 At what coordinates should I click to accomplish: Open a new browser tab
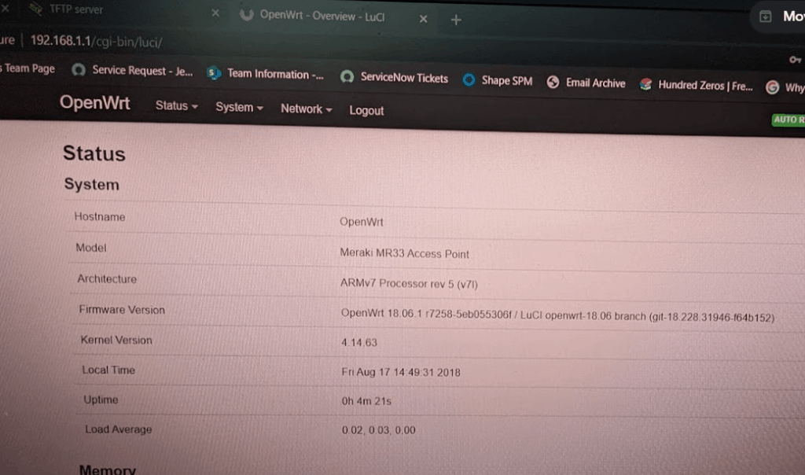pos(456,20)
